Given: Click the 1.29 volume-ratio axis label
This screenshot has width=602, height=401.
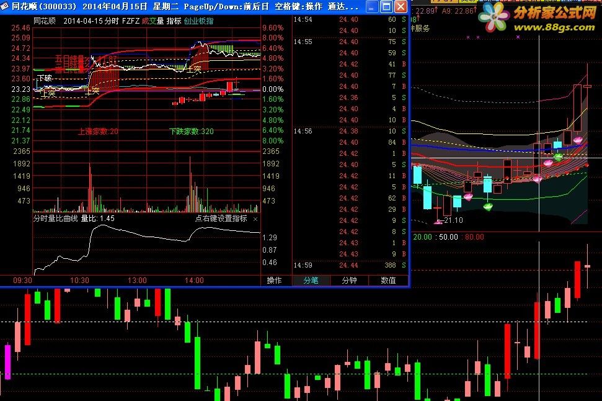Looking at the screenshot, I should pos(270,238).
